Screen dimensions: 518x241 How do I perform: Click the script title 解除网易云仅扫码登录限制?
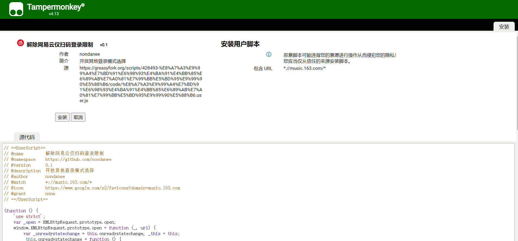(x=60, y=45)
